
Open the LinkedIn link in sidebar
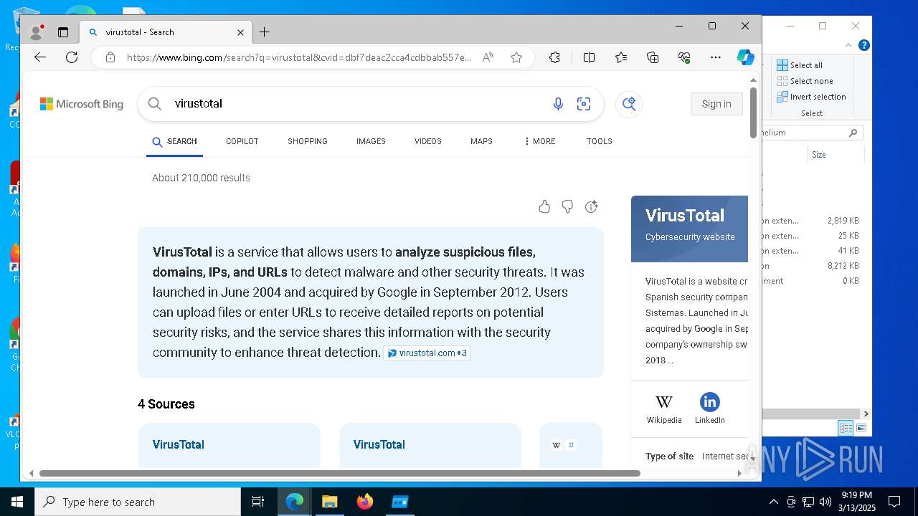click(710, 408)
